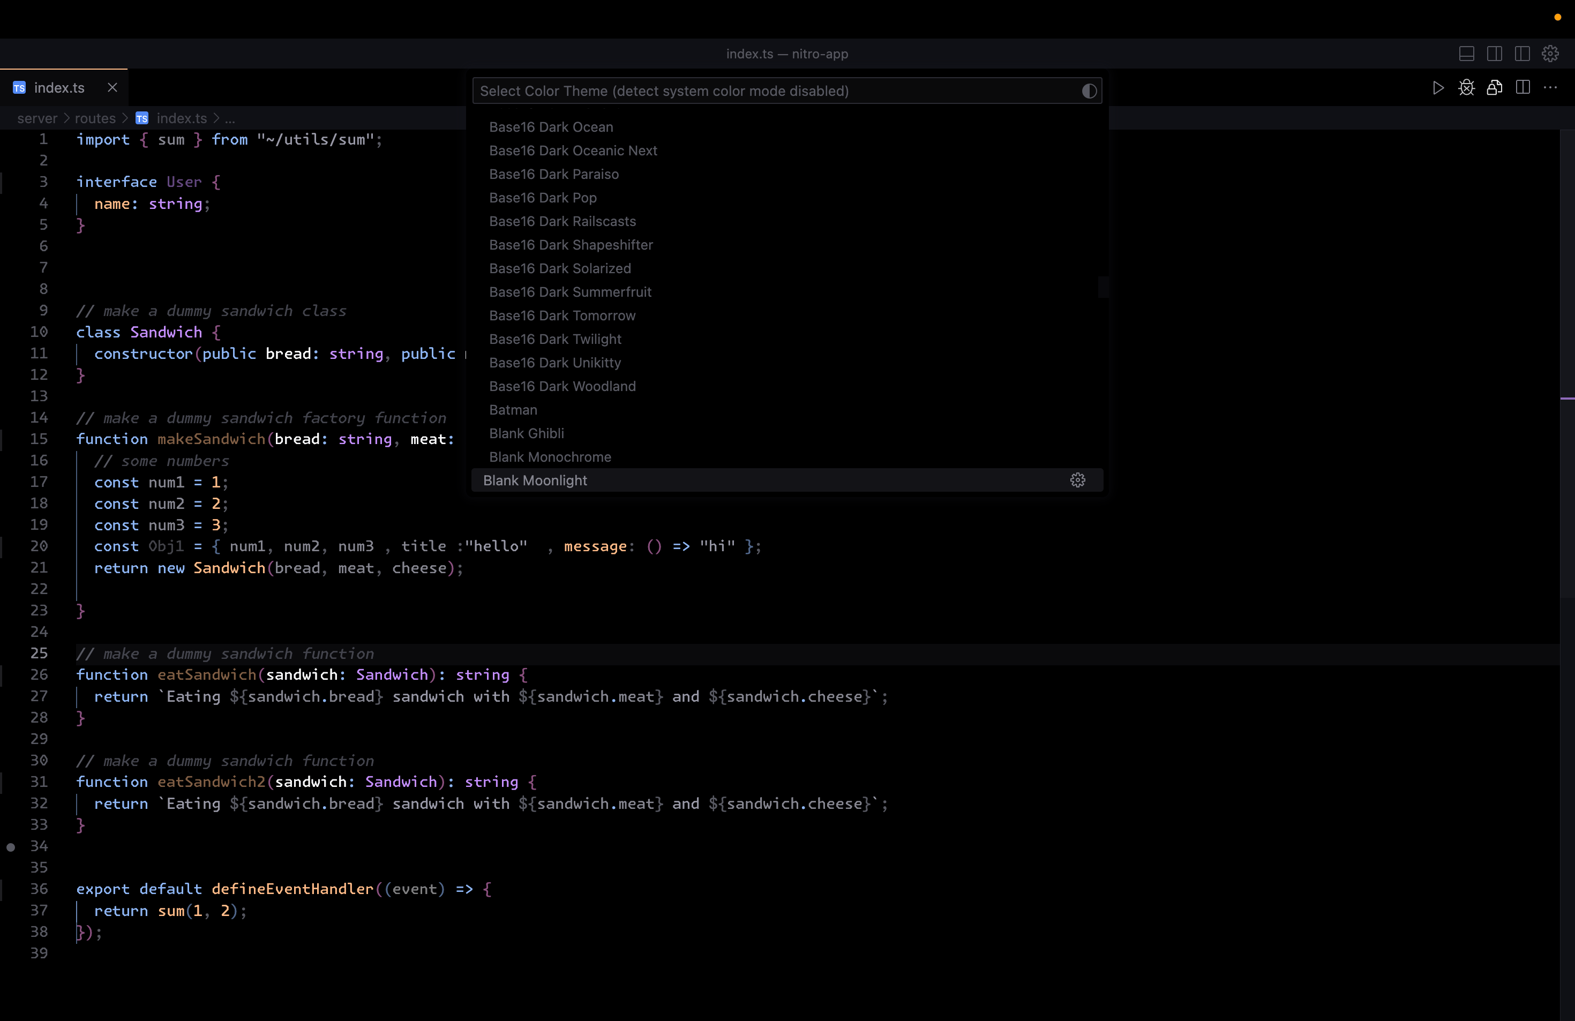This screenshot has height=1021, width=1575.
Task: Click line number 25 in gutter
Action: coord(39,653)
